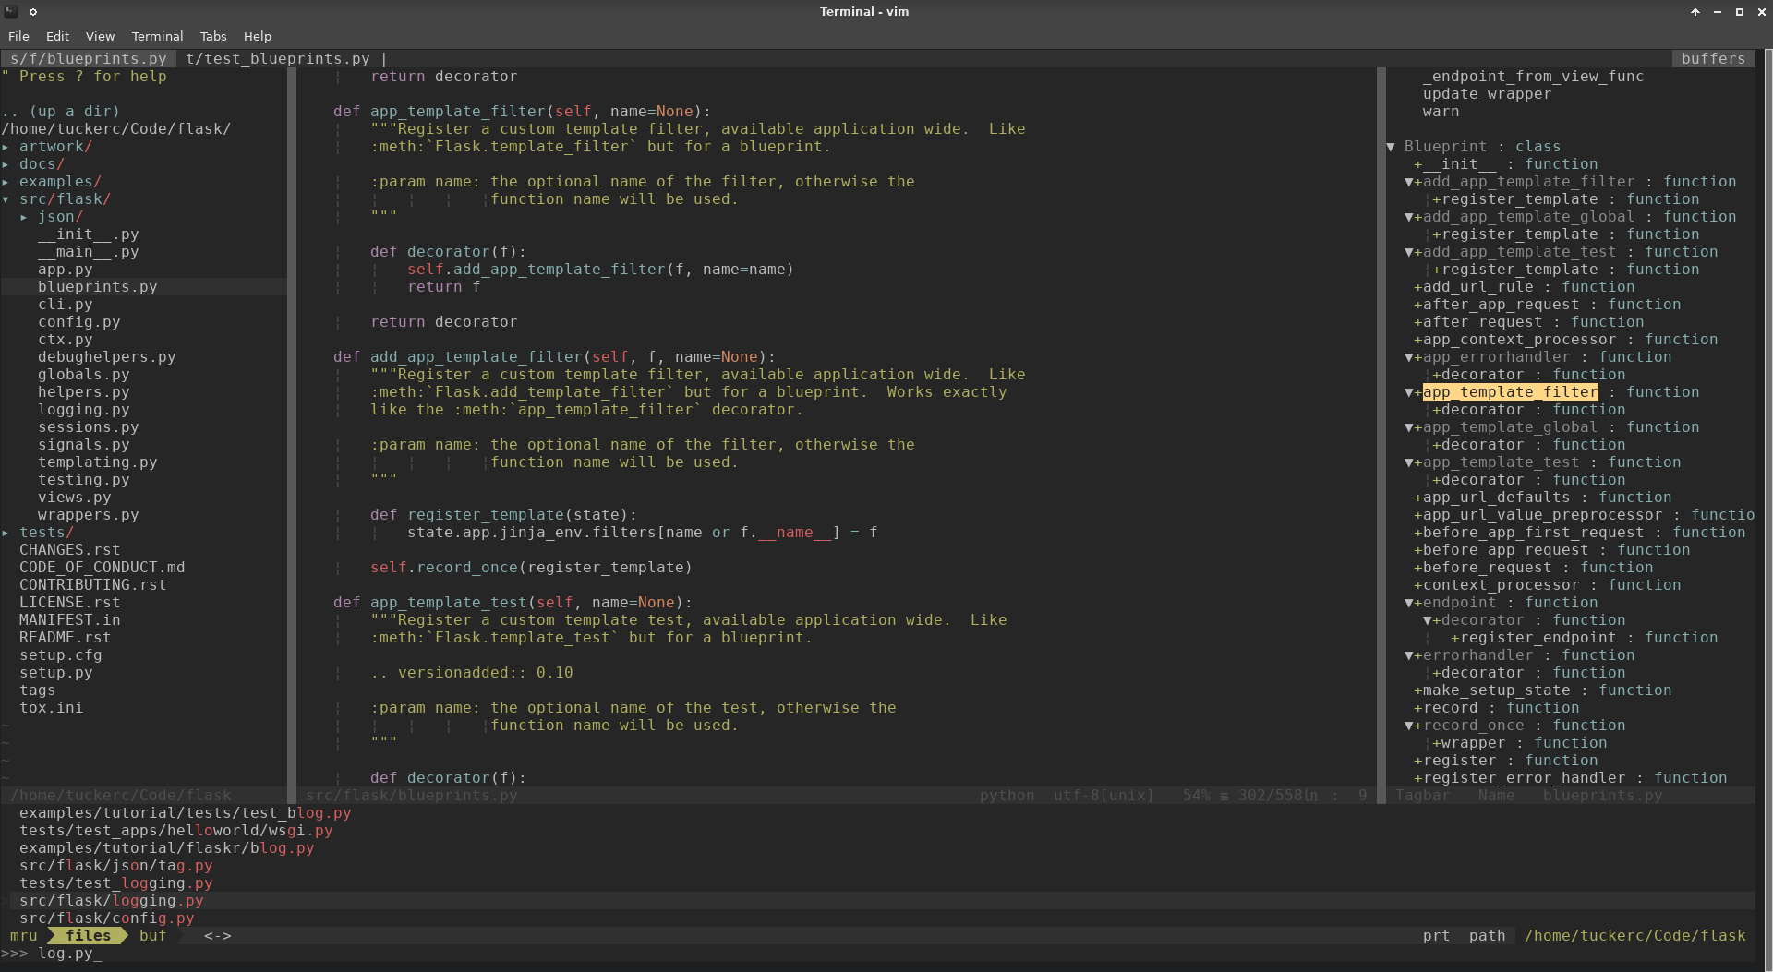
Task: Open the Tabs menu
Action: [x=212, y=36]
